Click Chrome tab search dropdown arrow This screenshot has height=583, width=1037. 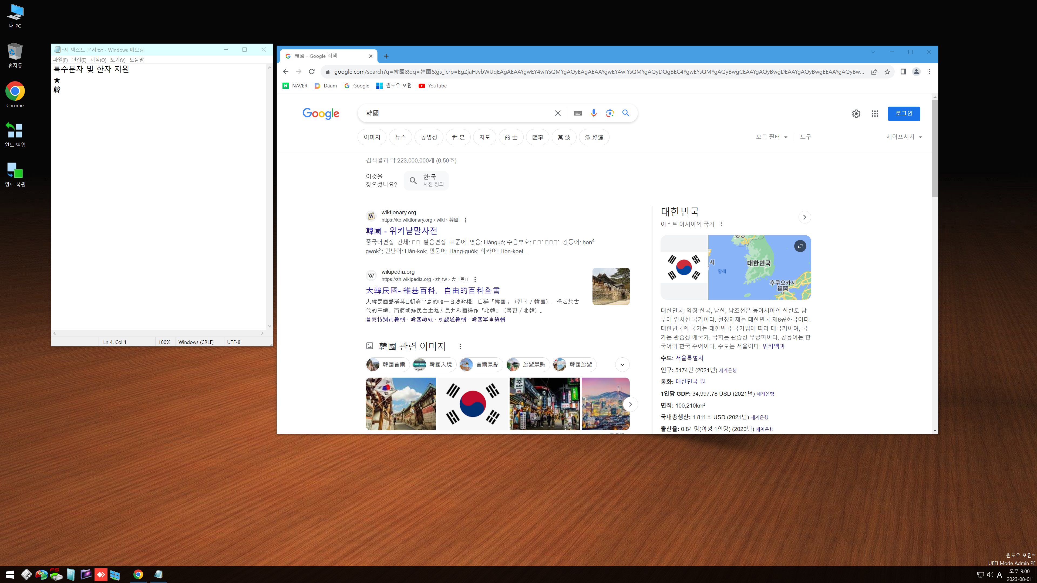click(873, 52)
